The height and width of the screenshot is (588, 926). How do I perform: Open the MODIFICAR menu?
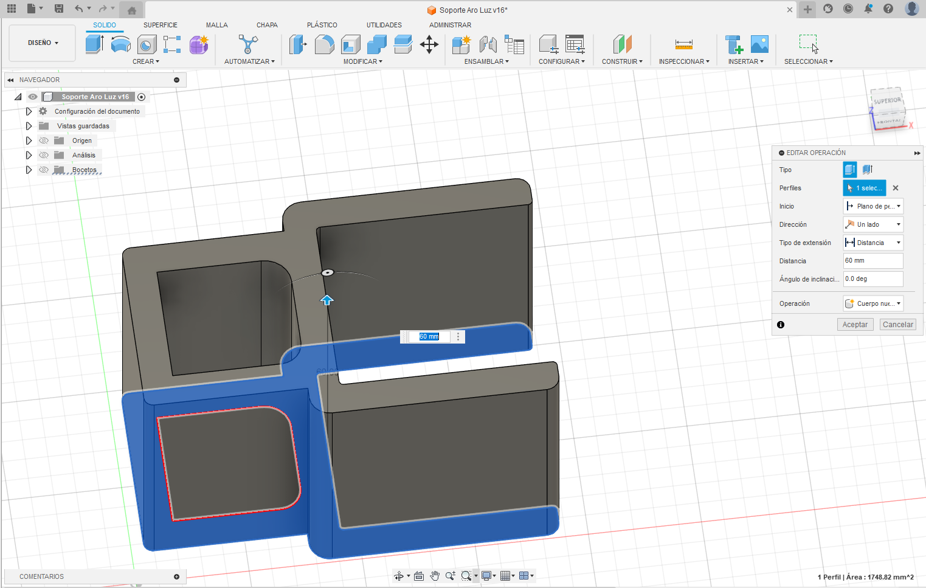click(x=362, y=61)
